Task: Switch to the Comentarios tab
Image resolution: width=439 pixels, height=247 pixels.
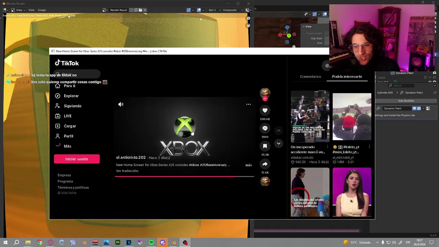Action: (310, 77)
